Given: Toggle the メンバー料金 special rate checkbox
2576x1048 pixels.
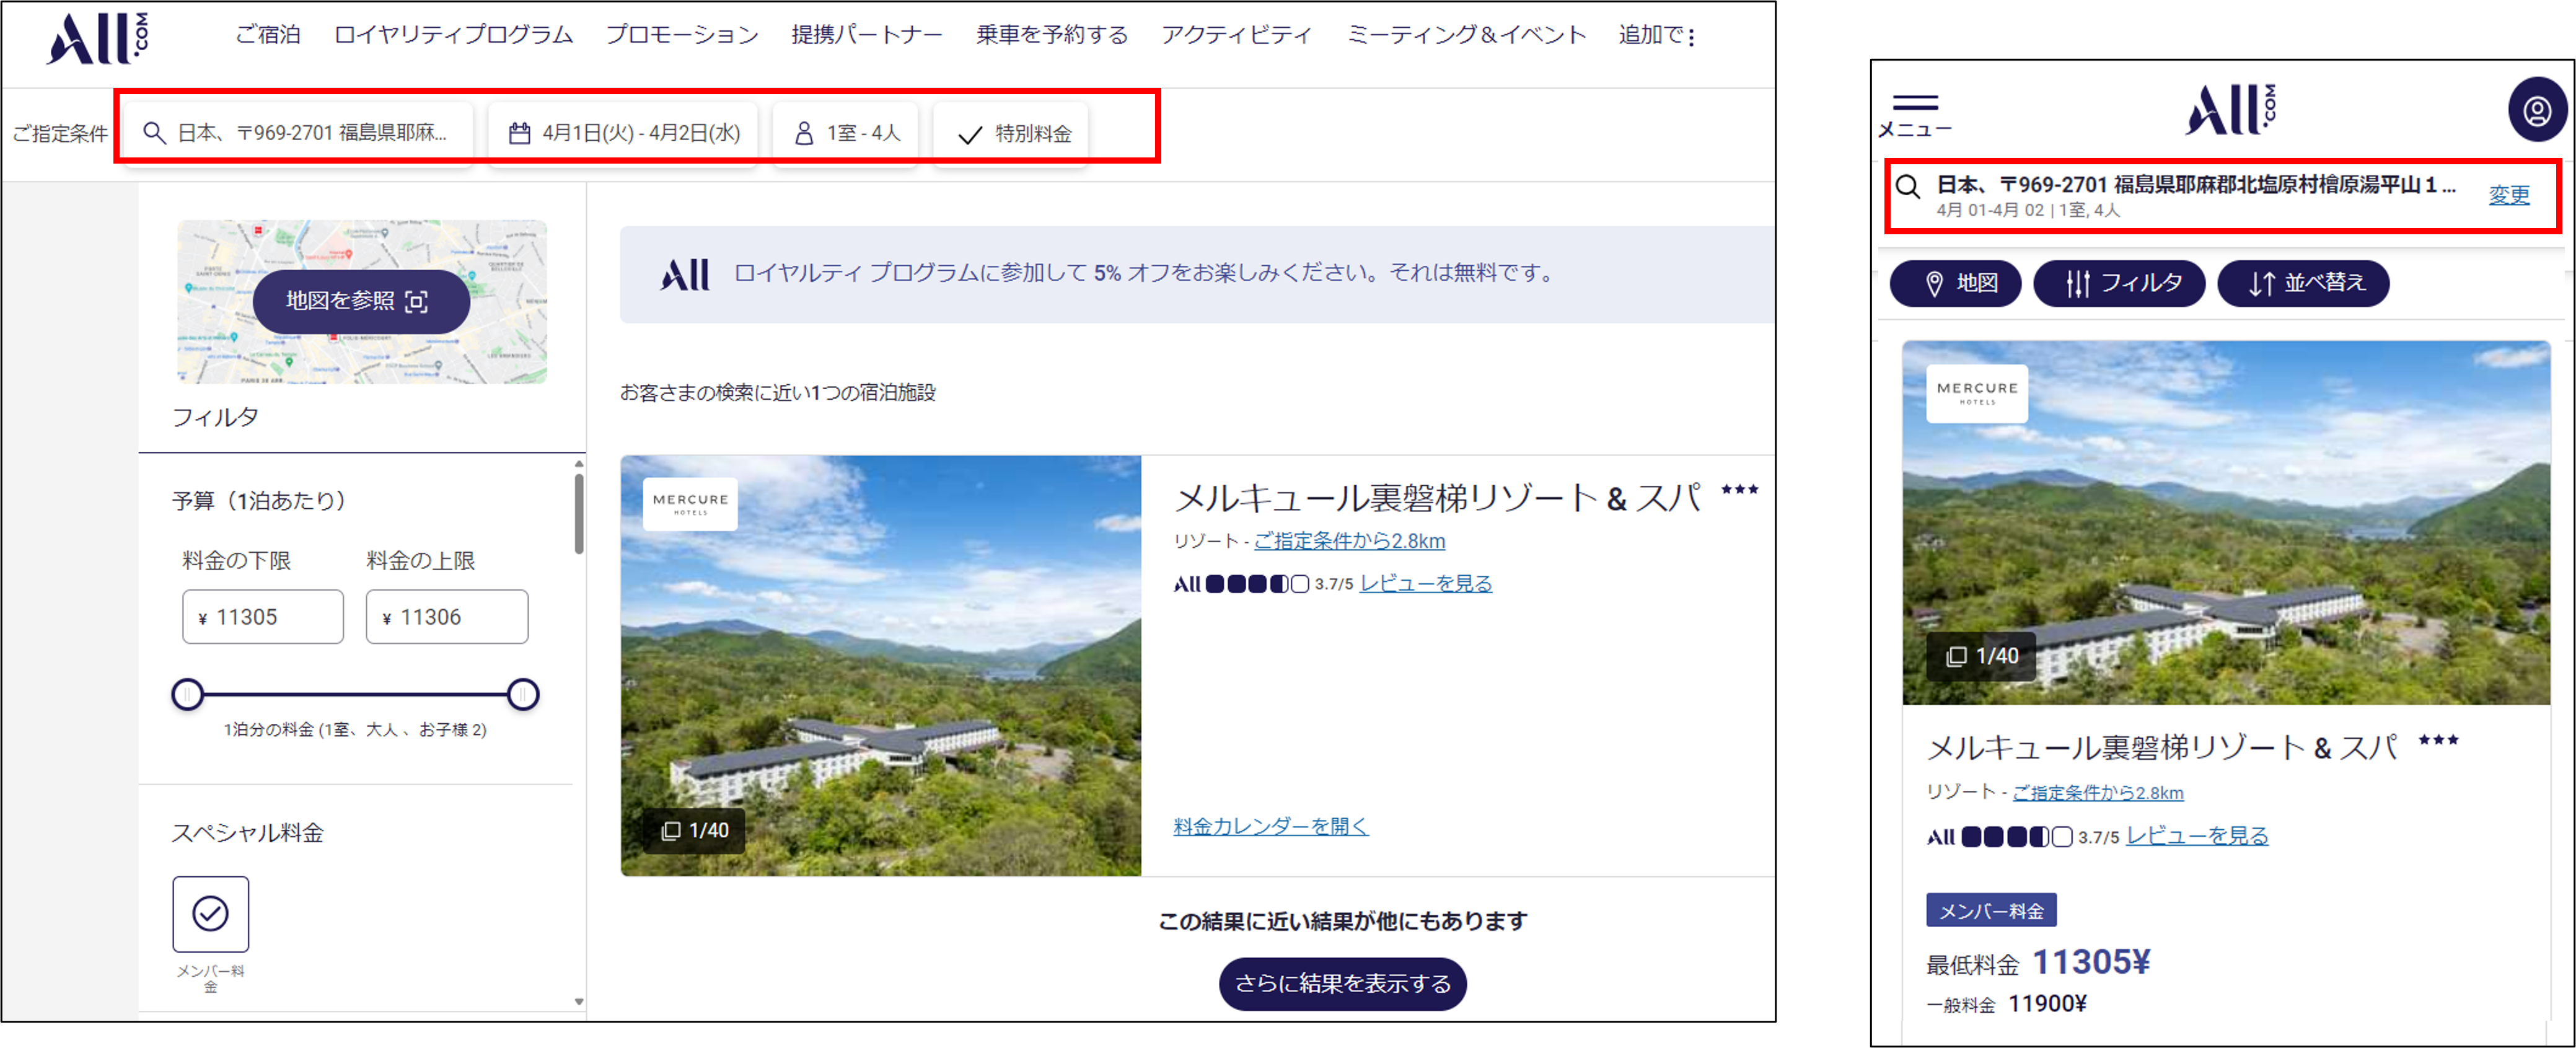Looking at the screenshot, I should coord(210,913).
